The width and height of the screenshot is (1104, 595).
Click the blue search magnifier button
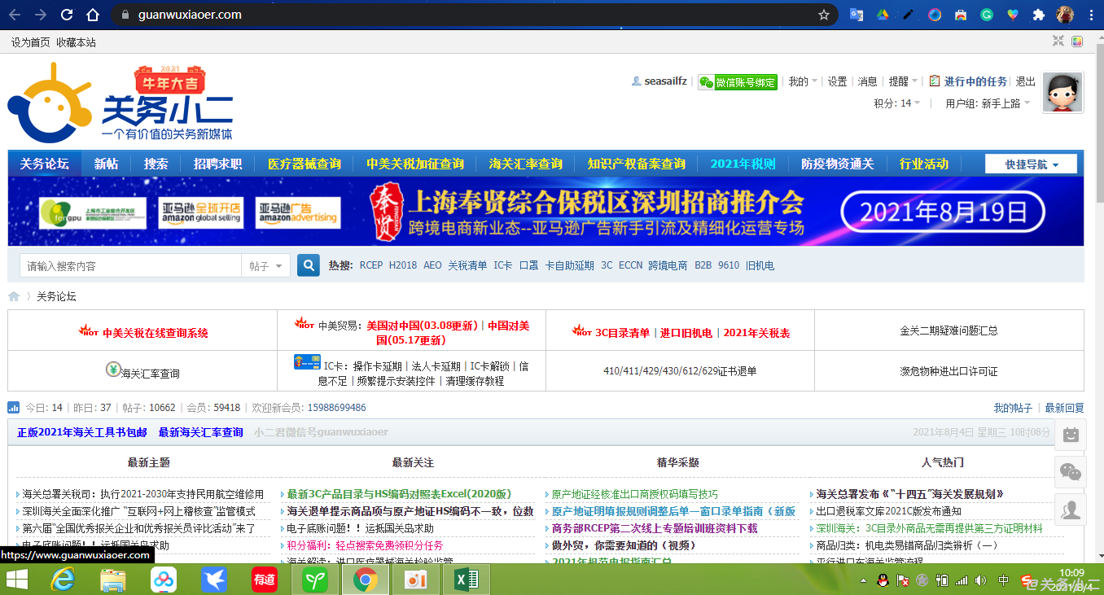[x=309, y=265]
